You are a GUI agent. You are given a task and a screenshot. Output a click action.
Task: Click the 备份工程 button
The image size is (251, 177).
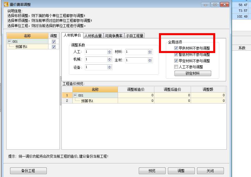(28, 171)
